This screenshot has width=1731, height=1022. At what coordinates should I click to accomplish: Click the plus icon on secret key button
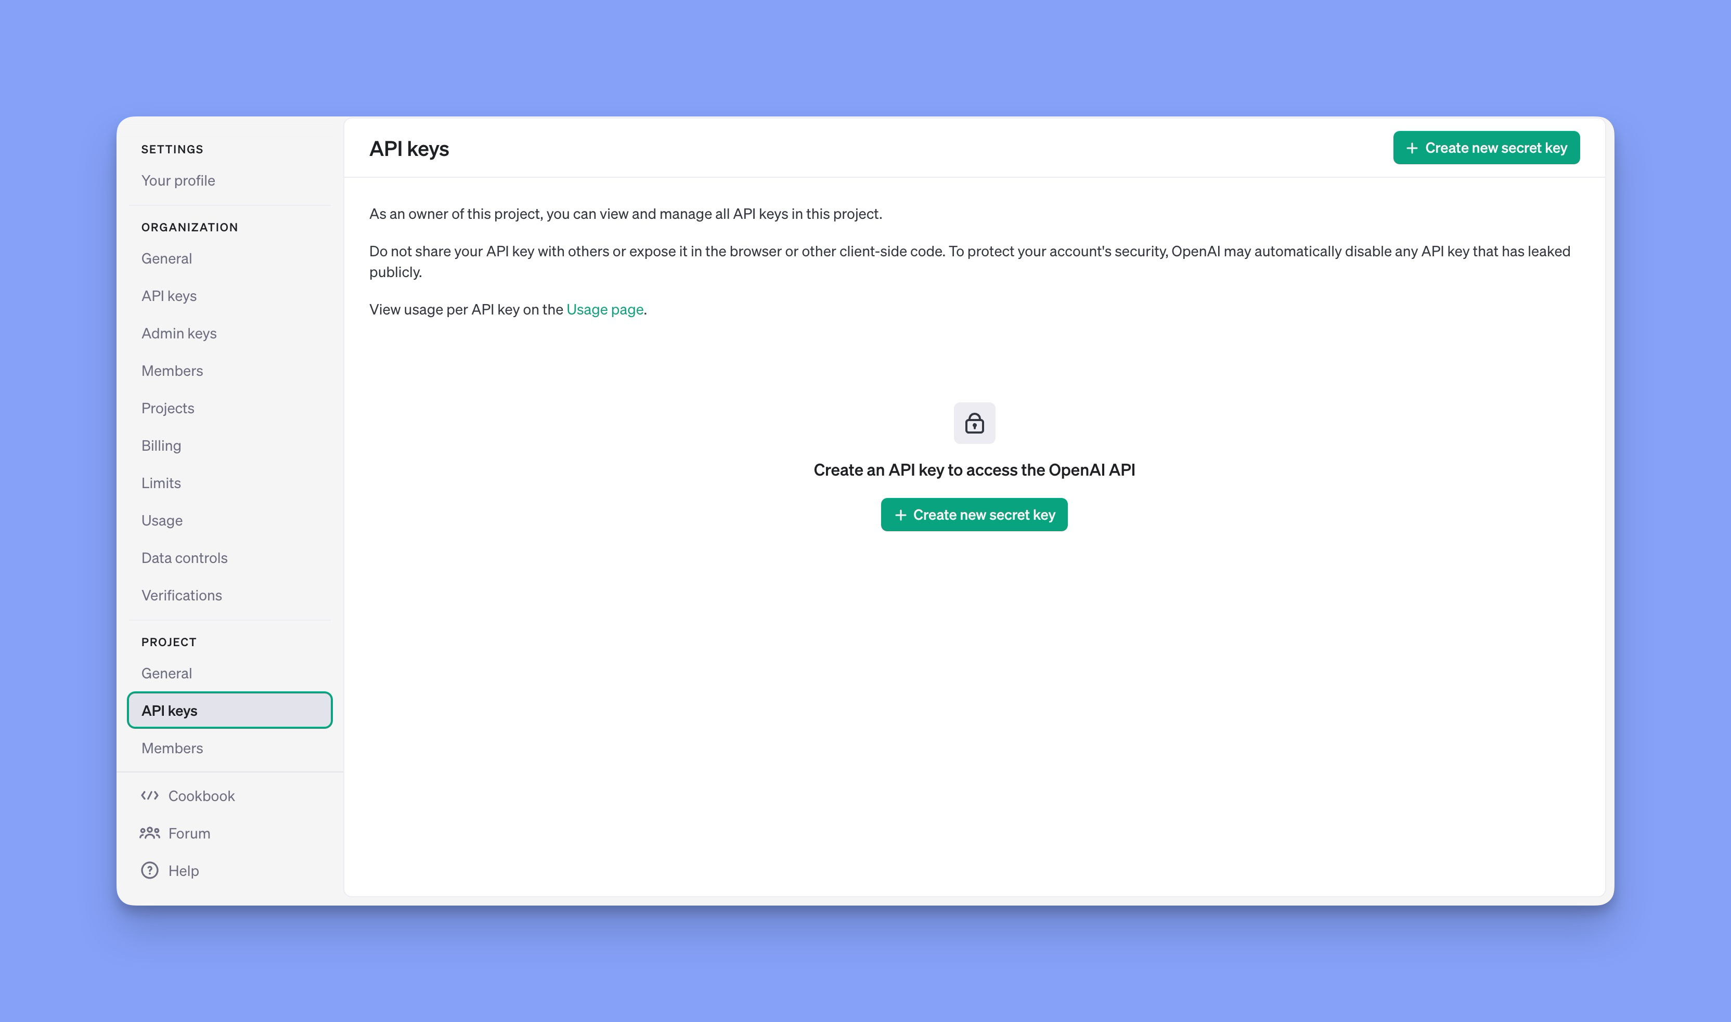point(1412,147)
